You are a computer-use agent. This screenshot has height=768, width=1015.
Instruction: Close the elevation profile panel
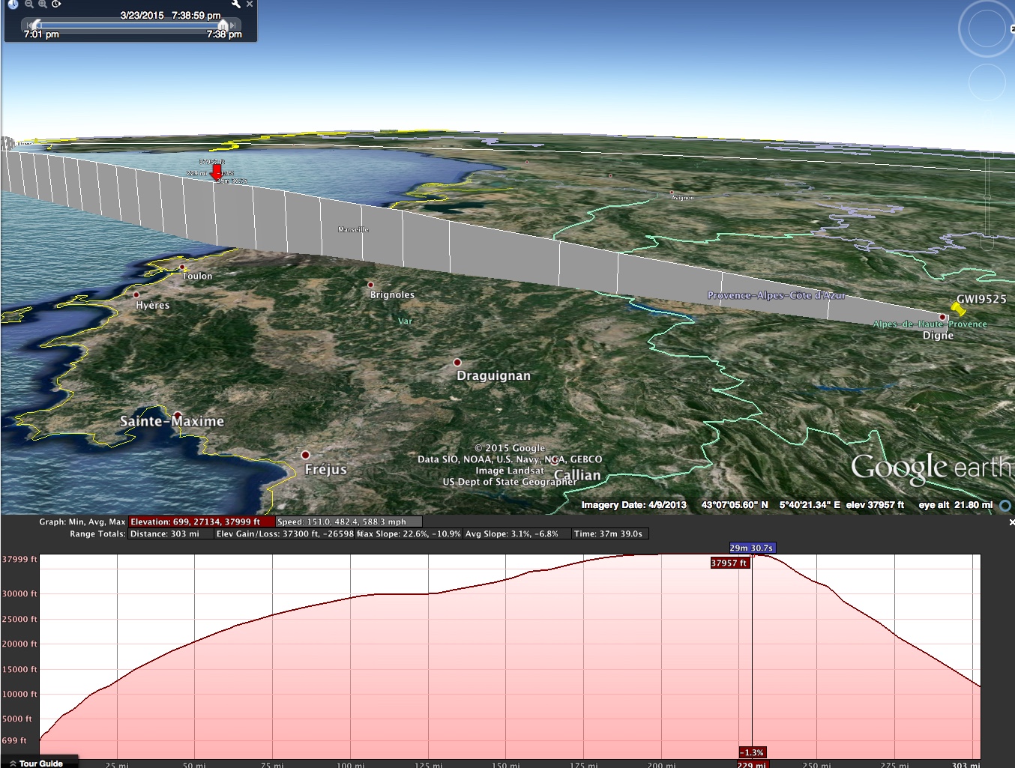1011,522
